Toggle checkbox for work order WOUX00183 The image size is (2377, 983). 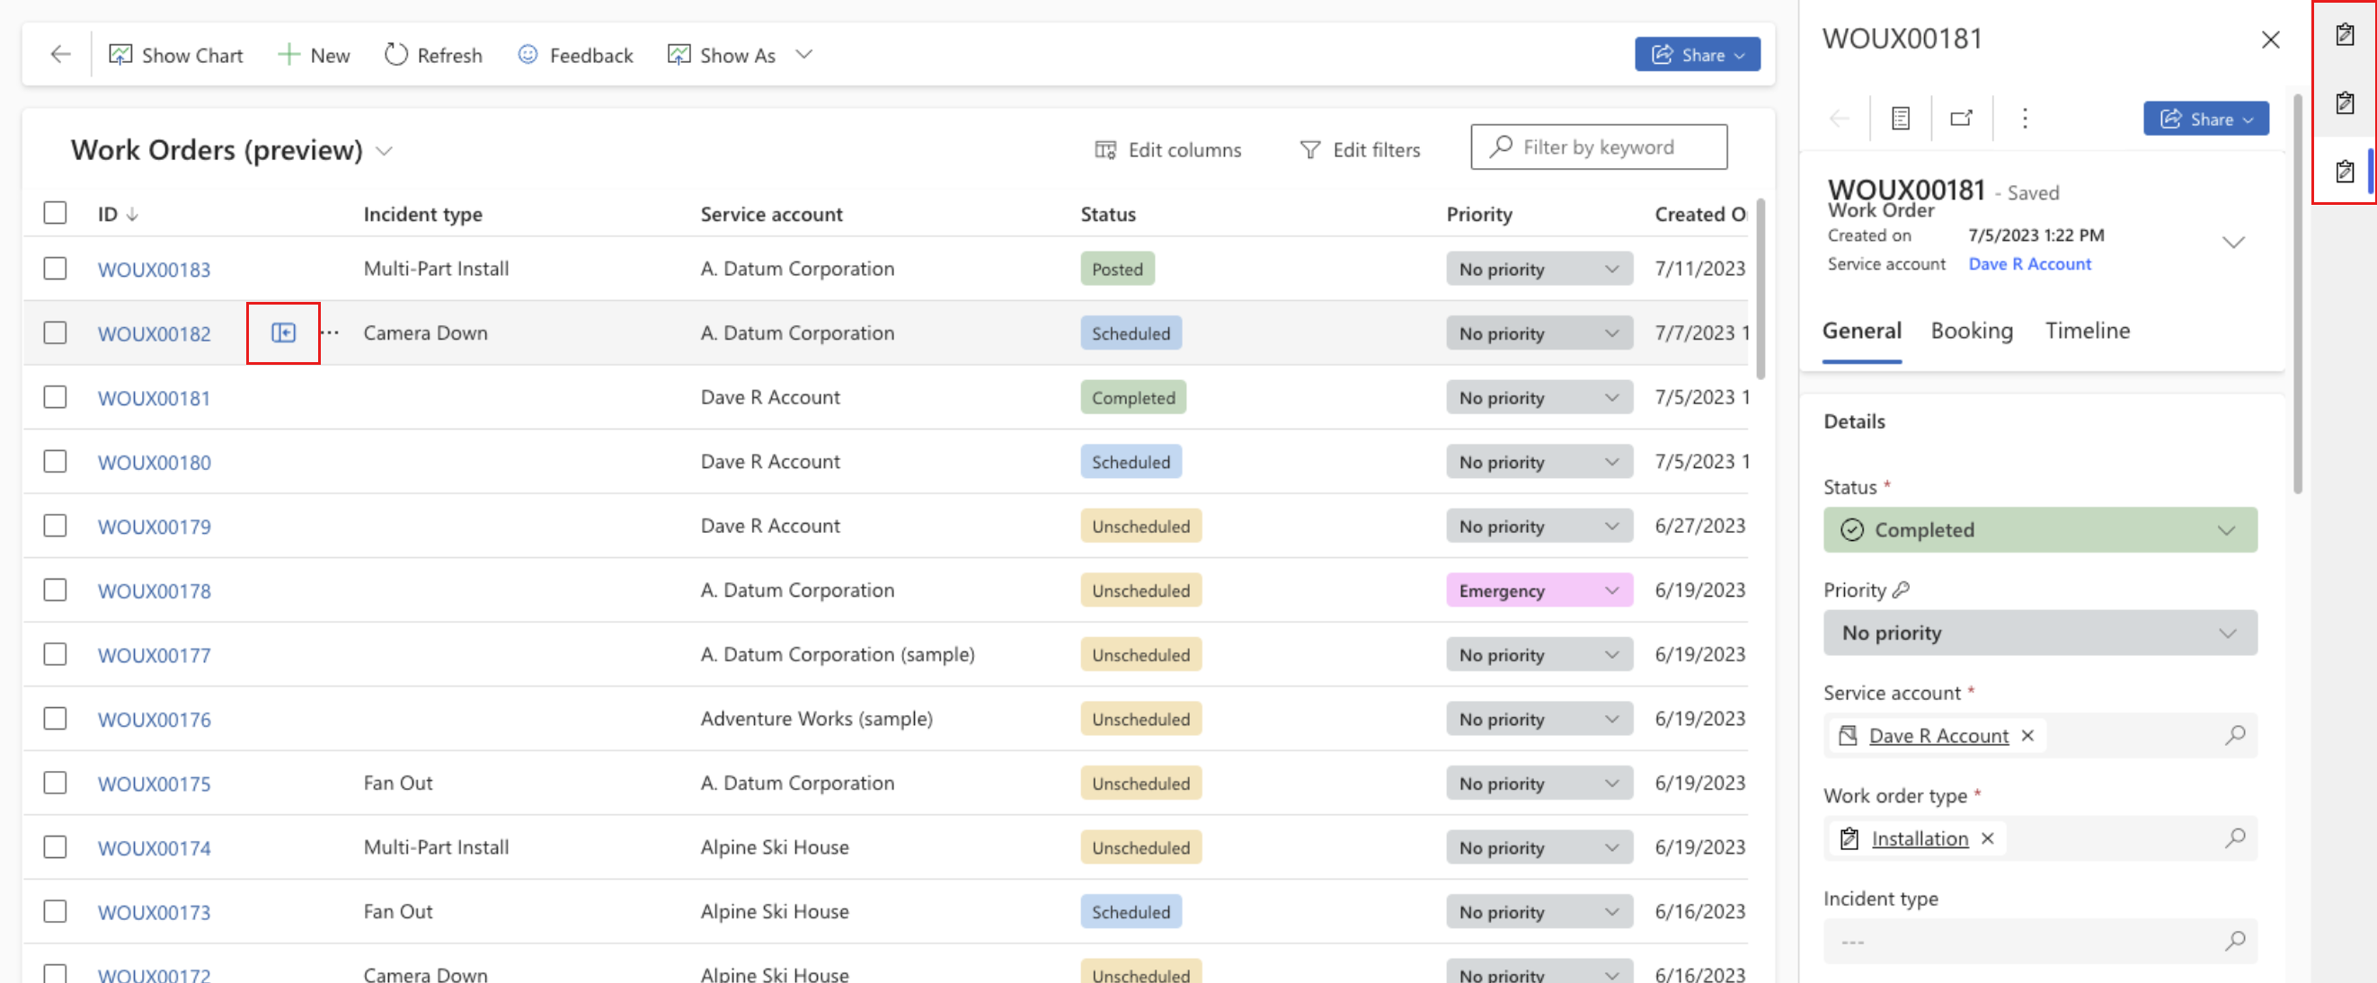(x=55, y=268)
